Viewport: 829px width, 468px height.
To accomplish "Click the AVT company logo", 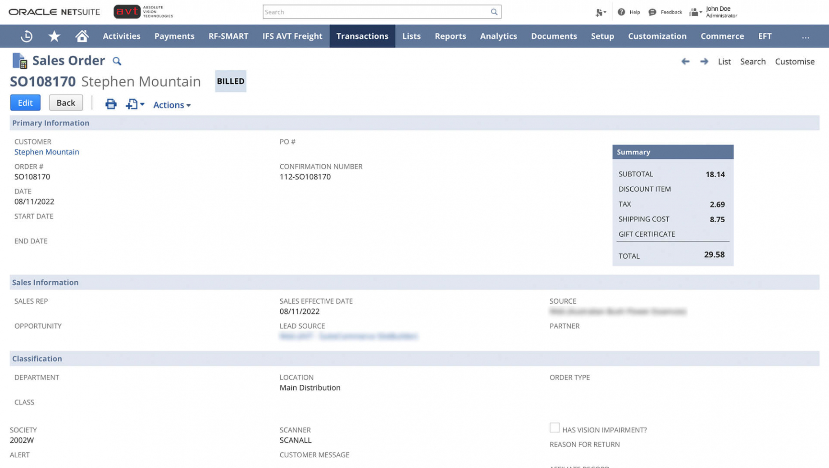I will point(143,12).
